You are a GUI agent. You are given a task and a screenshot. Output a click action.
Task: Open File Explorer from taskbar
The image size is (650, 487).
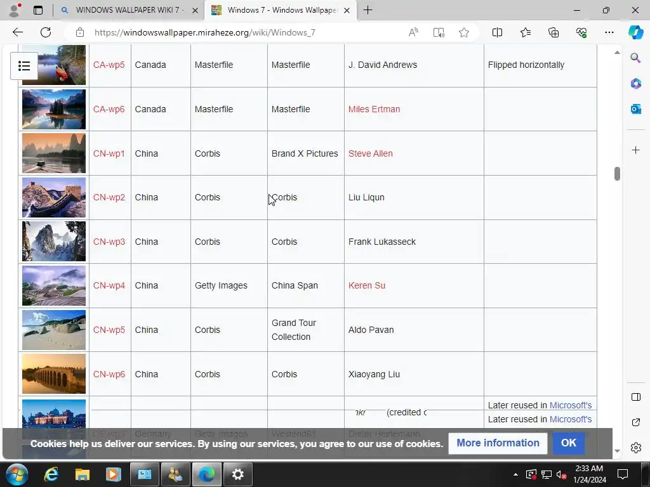pos(82,474)
